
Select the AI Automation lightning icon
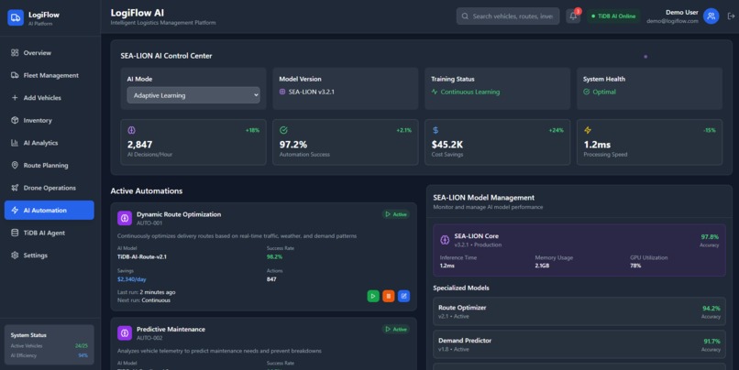click(x=15, y=211)
